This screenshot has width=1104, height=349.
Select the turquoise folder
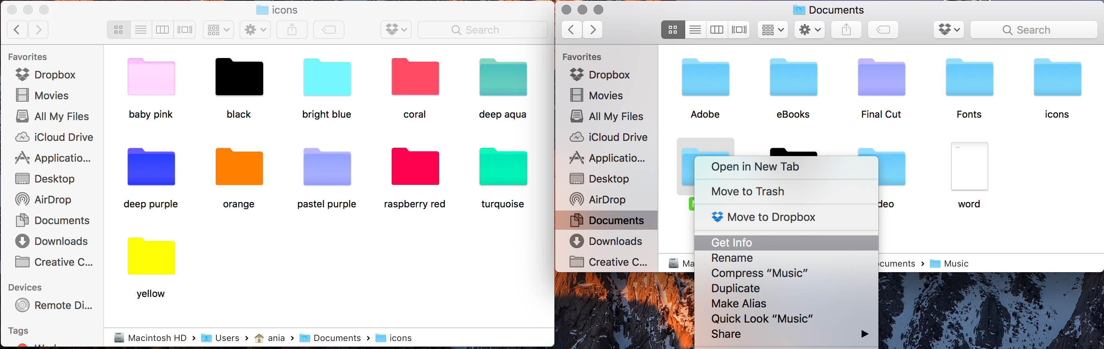503,166
